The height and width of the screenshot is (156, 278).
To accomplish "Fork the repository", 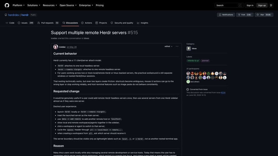I will coord(244,15).
